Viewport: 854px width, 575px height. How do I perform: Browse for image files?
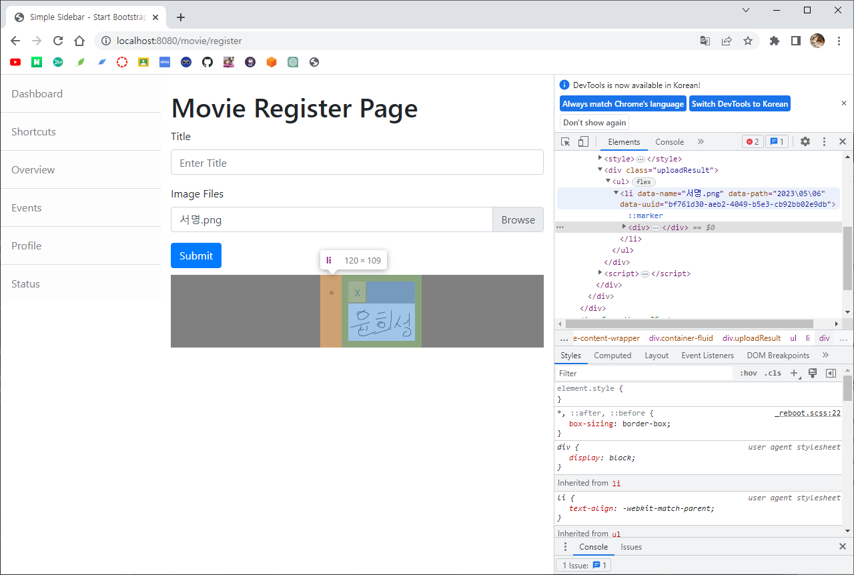[x=518, y=219]
